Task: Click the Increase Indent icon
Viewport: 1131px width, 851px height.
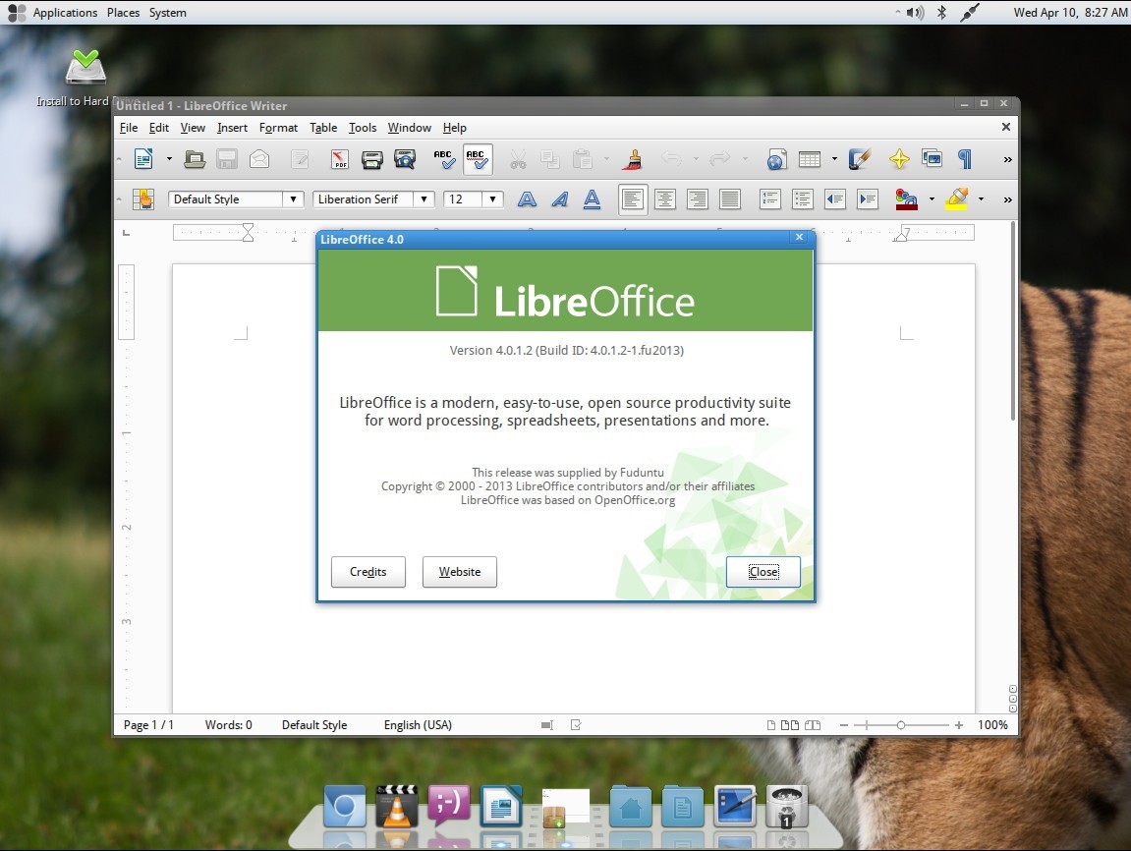Action: pos(868,199)
